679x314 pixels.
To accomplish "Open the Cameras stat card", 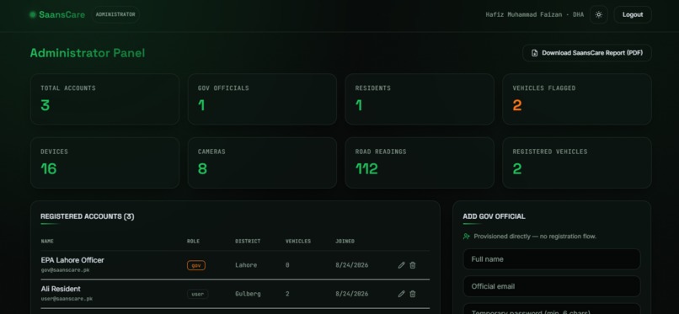I will click(262, 162).
